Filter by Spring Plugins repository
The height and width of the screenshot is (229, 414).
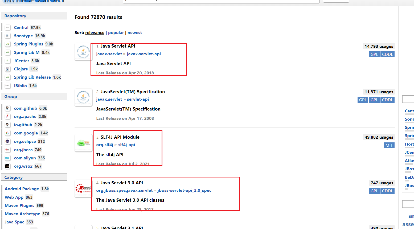click(28, 44)
